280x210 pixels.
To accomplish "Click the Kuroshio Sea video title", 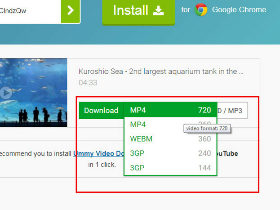I will click(x=161, y=71).
